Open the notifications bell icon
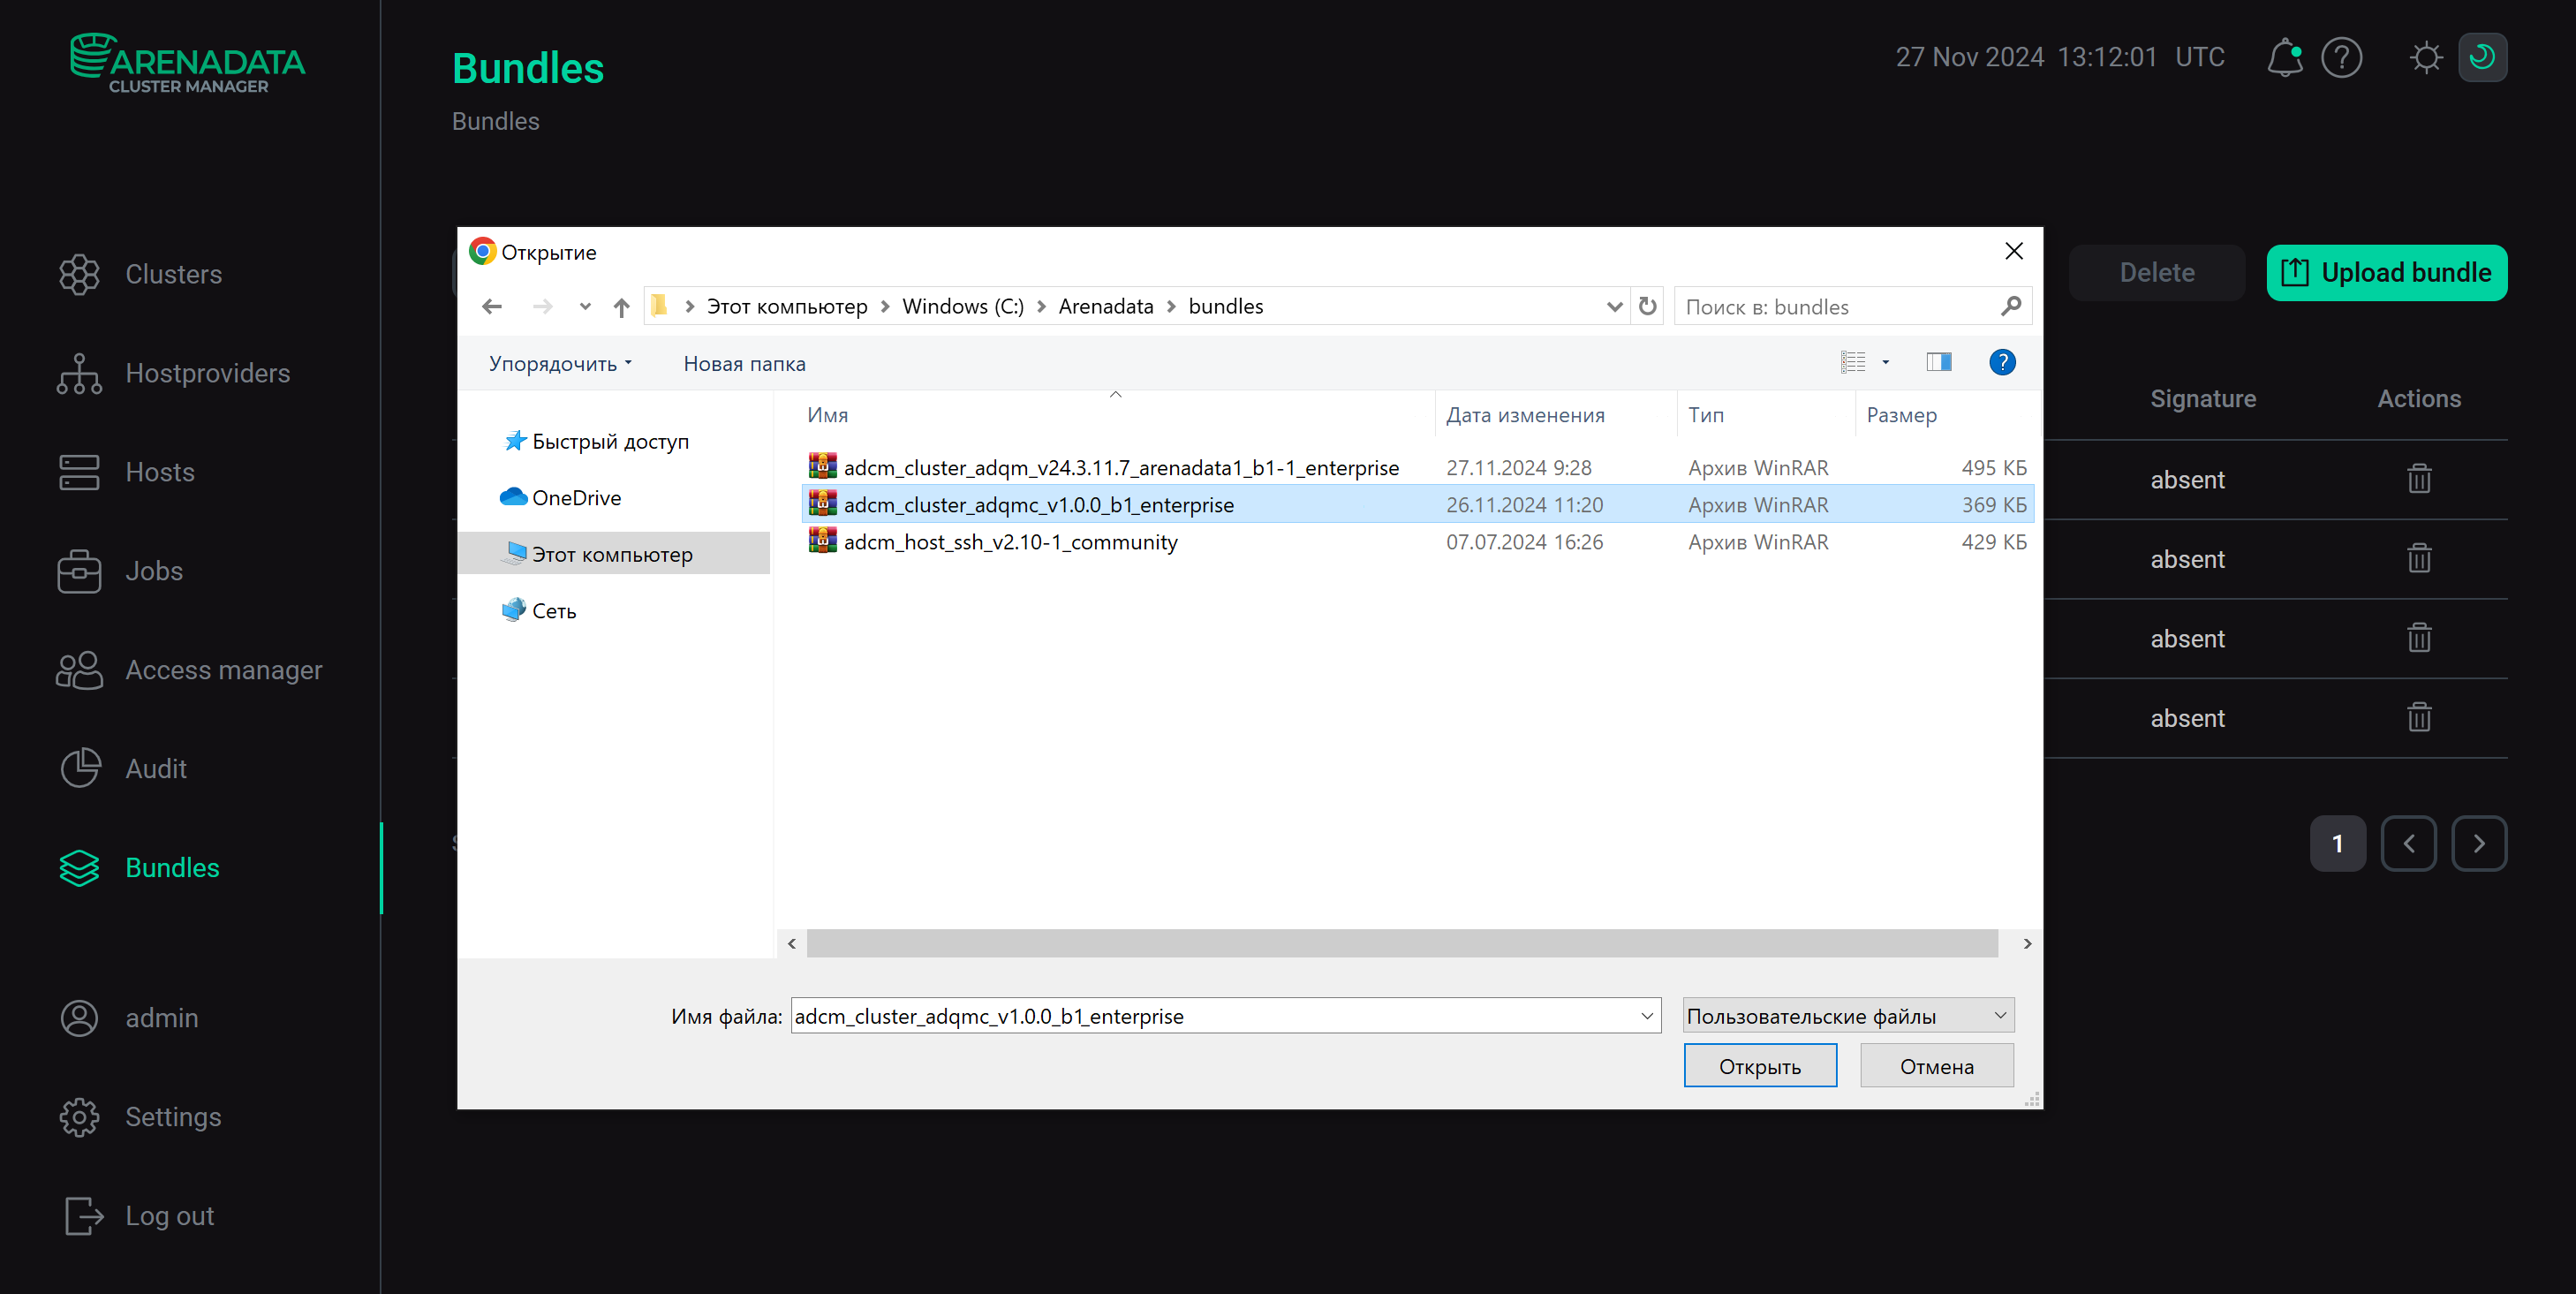 point(2284,58)
